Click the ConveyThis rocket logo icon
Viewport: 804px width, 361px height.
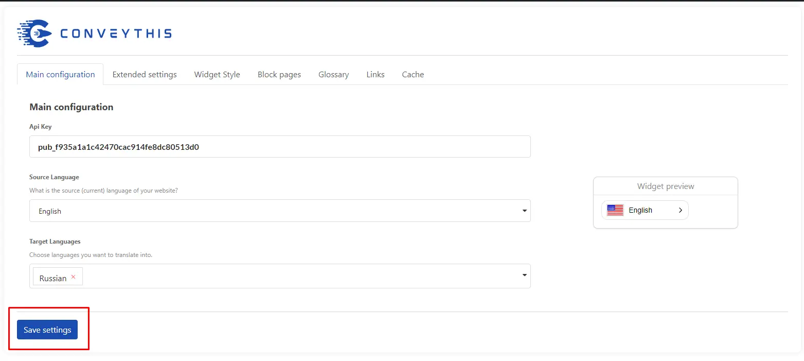[x=34, y=34]
